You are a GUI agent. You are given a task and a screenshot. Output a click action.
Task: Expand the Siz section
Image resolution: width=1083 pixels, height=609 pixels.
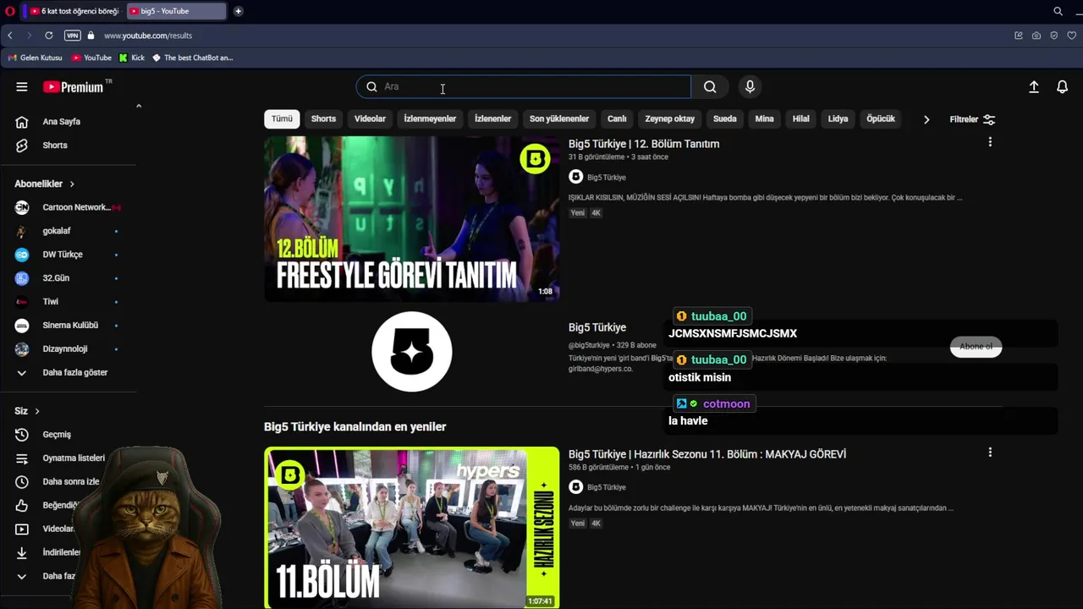pos(28,411)
